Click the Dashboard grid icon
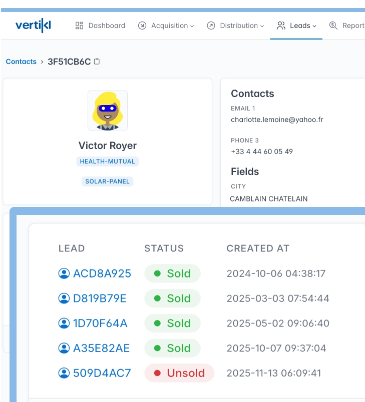 click(x=79, y=25)
